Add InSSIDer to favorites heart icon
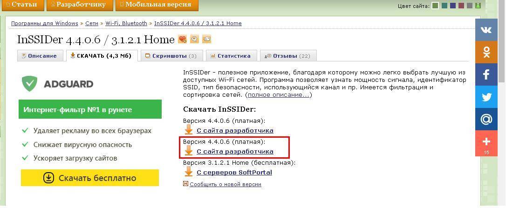The image size is (506, 208). [x=182, y=40]
